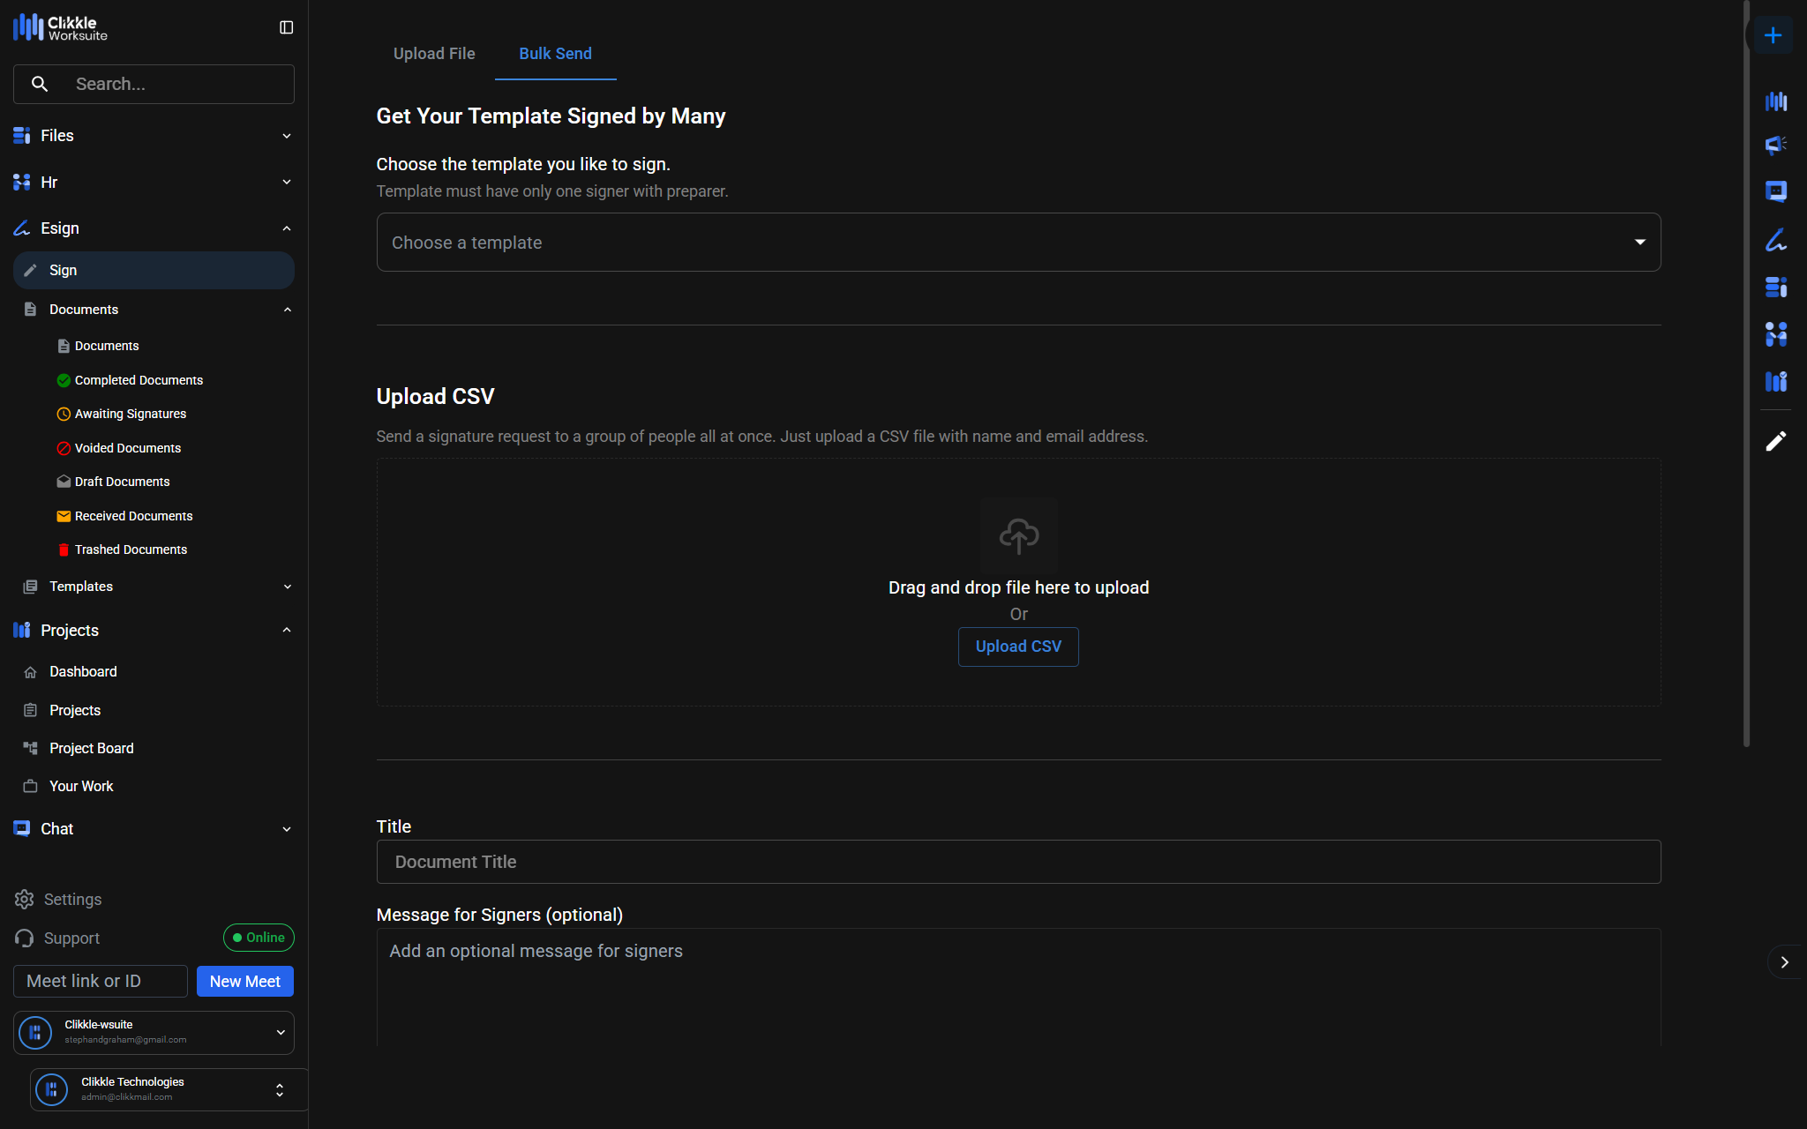Click the Document Title input field
Image resolution: width=1807 pixels, height=1129 pixels.
1018,862
